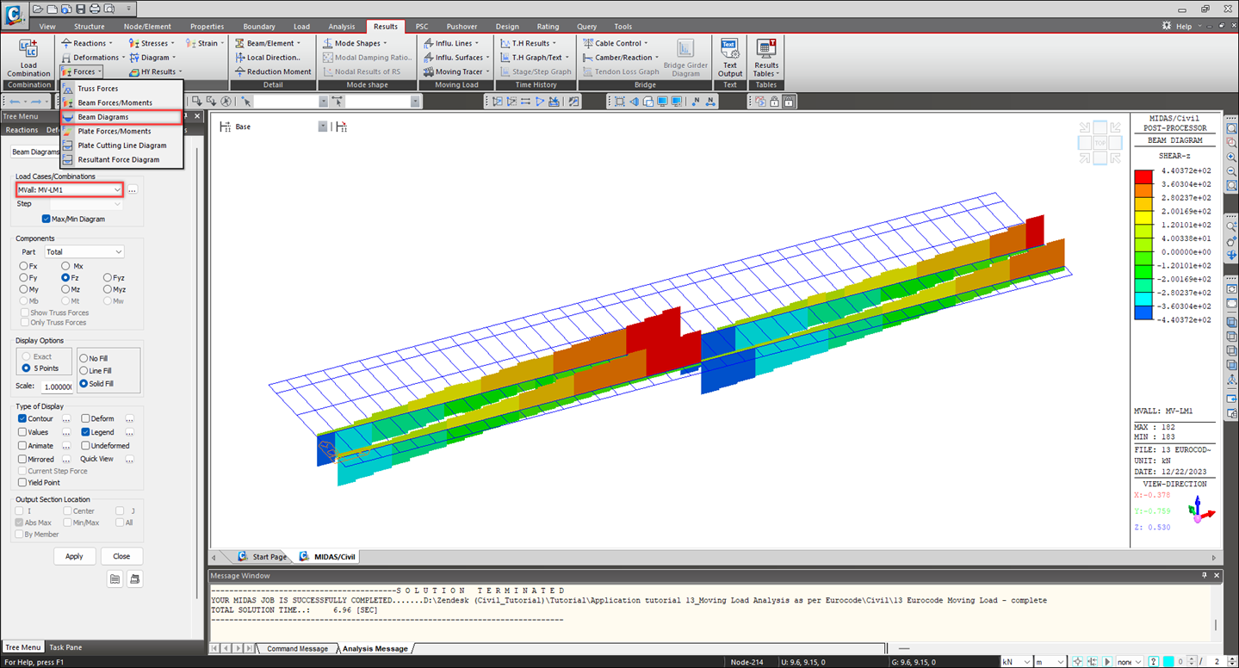Click the rightmost padlock icon in toolbar

coord(788,102)
